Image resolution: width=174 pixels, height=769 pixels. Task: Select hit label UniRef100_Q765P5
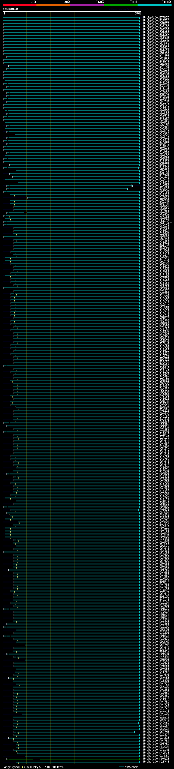pyautogui.click(x=156, y=366)
